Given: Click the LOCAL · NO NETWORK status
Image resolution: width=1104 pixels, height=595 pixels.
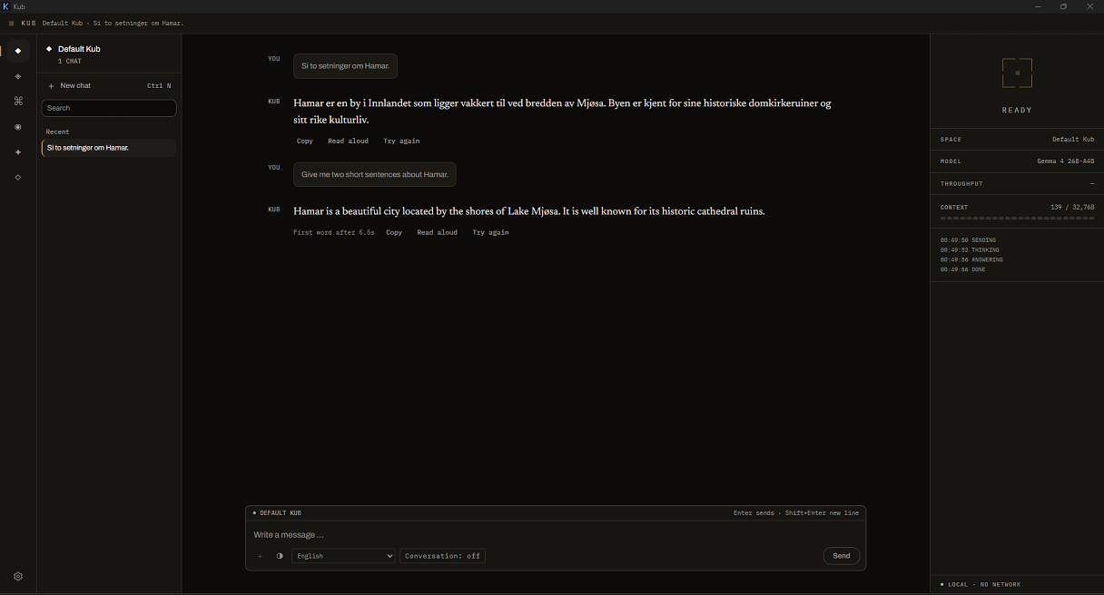Looking at the screenshot, I should point(981,585).
